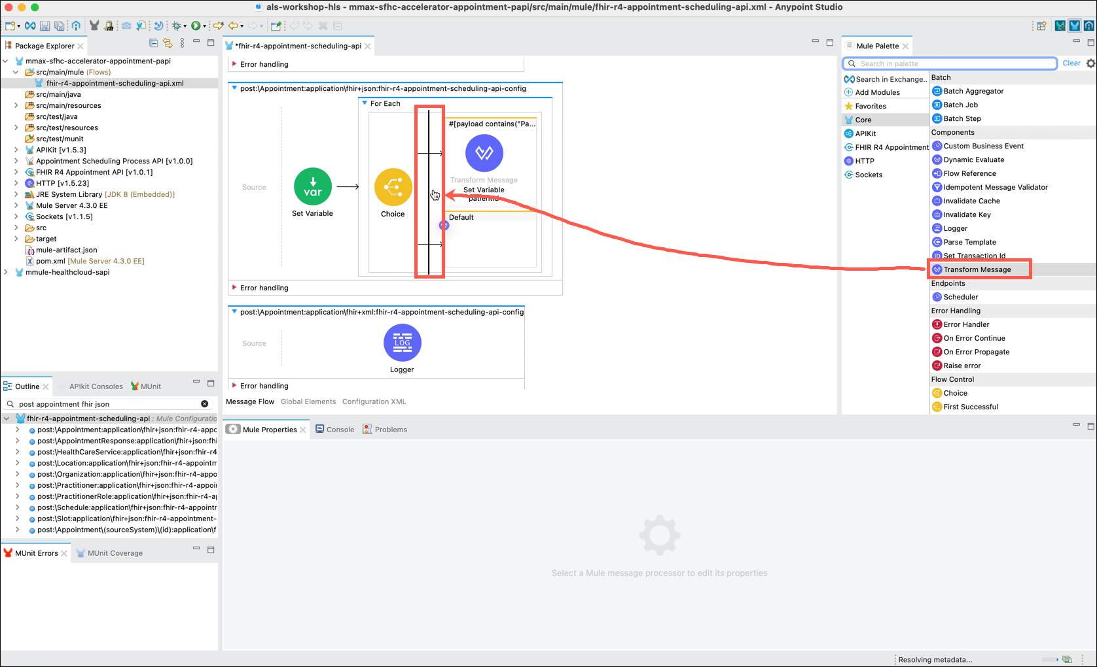
Task: Select the Transform Message component on the canvas
Action: pos(484,153)
